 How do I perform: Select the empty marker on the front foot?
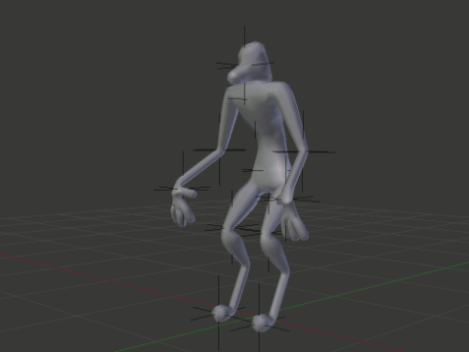(x=259, y=324)
